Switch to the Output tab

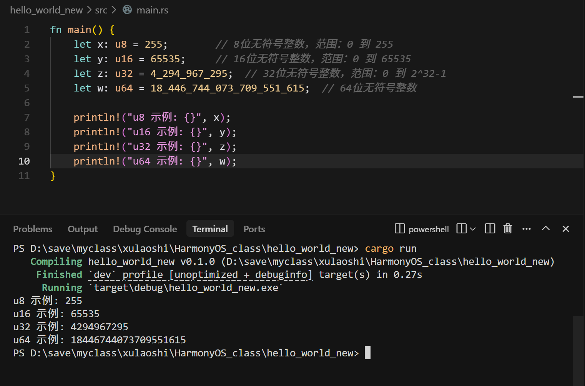[83, 229]
